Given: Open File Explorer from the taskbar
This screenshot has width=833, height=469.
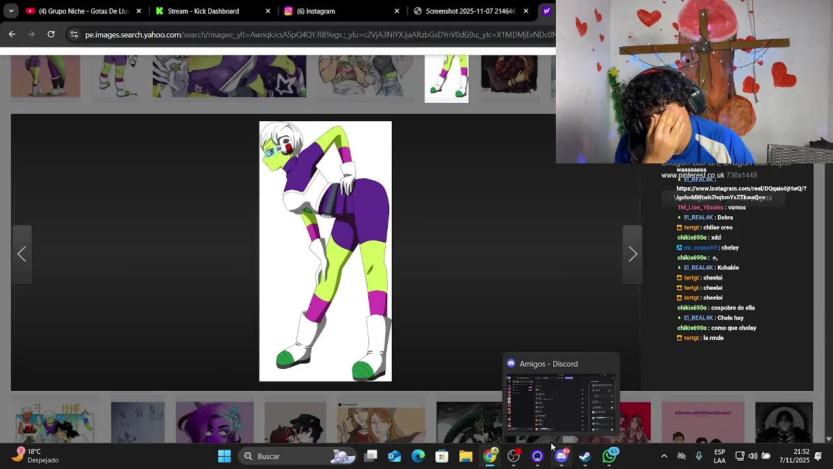Looking at the screenshot, I should point(465,456).
